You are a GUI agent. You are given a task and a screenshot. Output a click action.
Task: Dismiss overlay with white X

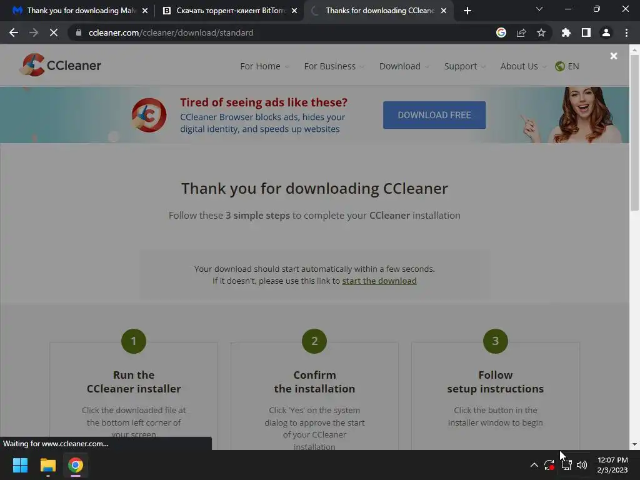[x=614, y=56]
